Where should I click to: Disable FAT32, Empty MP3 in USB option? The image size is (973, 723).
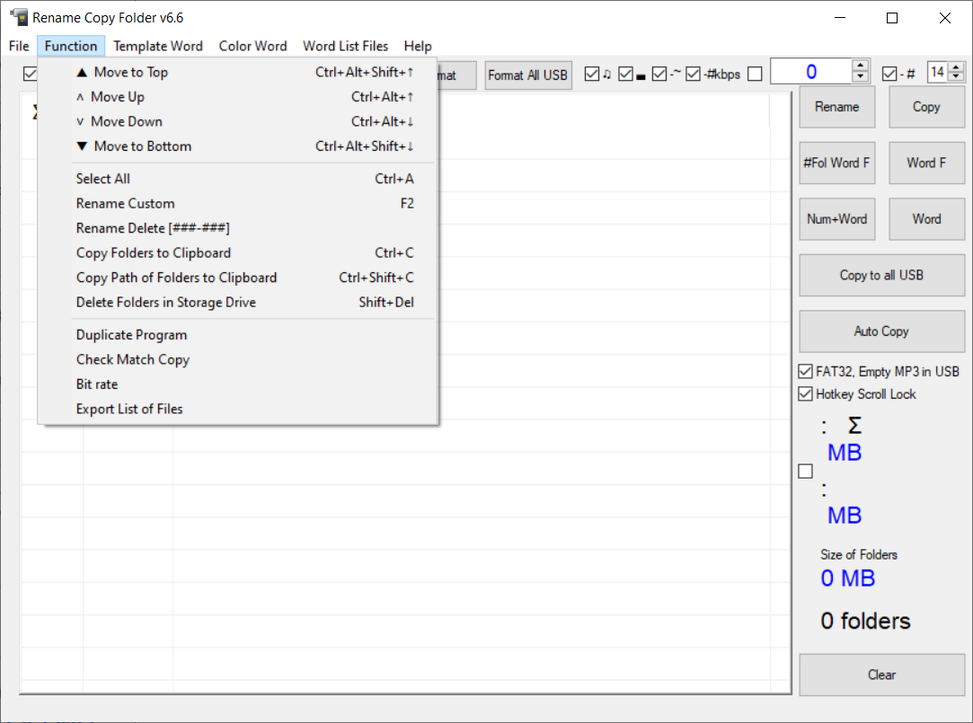point(806,372)
